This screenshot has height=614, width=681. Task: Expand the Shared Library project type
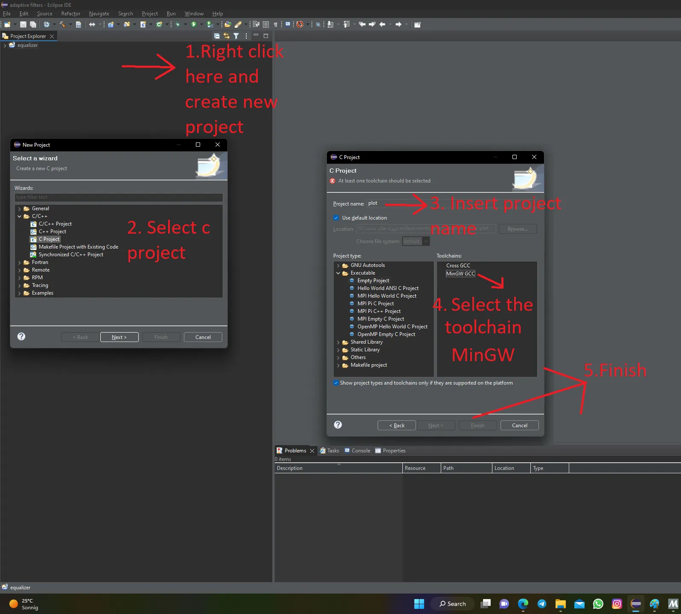click(x=338, y=342)
